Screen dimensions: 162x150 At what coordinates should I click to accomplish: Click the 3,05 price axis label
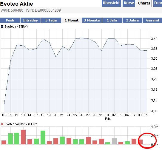[x=154, y=111]
